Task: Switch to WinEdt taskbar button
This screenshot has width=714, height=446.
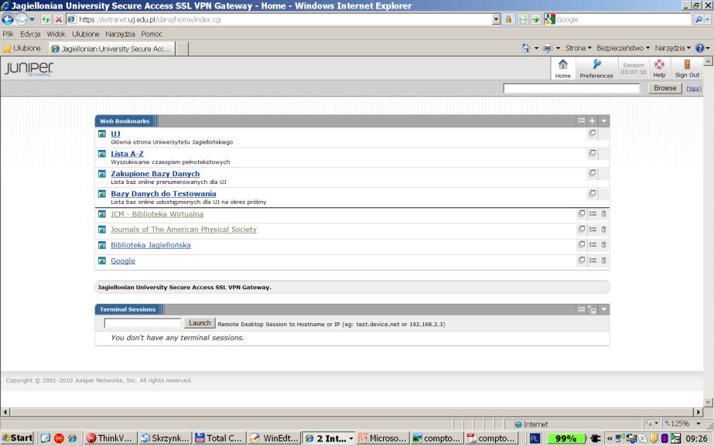Action: [x=274, y=437]
